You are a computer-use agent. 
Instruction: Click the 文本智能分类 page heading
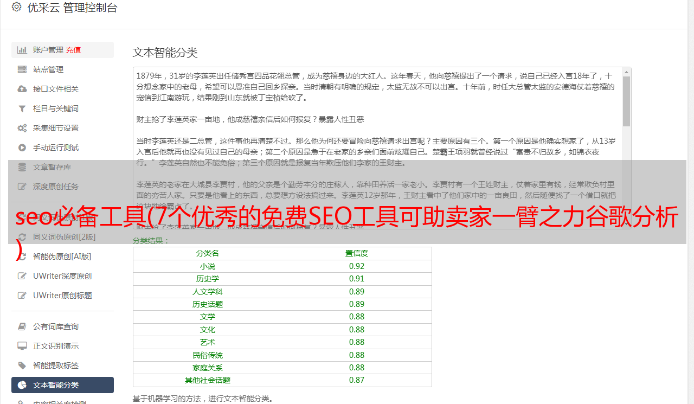165,53
